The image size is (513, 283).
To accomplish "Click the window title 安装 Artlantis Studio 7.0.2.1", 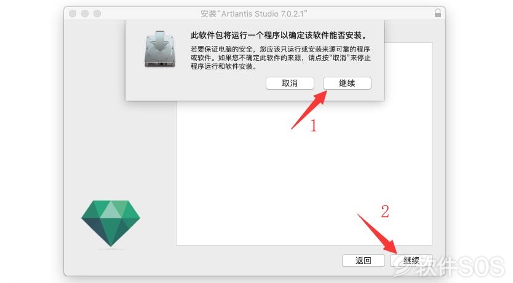I will 254,14.
